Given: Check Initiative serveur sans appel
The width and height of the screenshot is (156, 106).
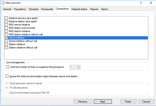Looking at the screenshot, I should pyautogui.click(x=6, y=18).
